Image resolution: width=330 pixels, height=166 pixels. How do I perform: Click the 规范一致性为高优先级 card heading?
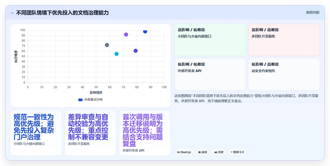34,127
